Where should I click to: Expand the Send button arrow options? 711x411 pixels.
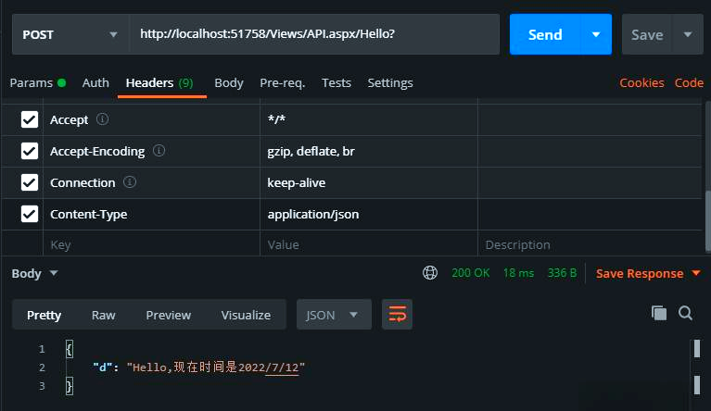tap(595, 34)
